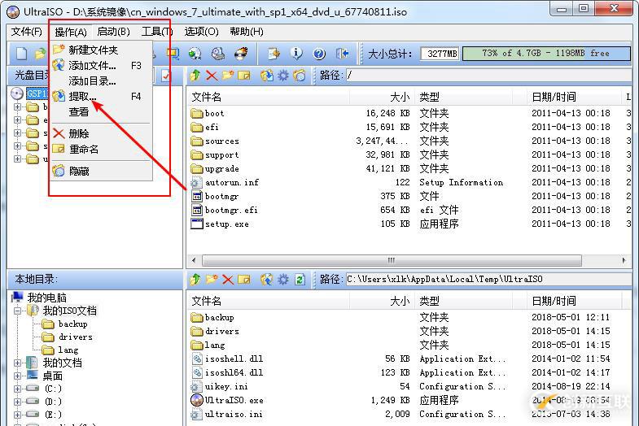Click the ISO file list horizontal scrollbar thumb
This screenshot has height=426, width=639.
pos(392,260)
